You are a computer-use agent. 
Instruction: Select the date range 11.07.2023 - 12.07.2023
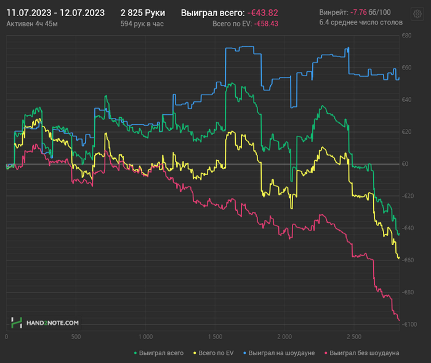pyautogui.click(x=55, y=13)
